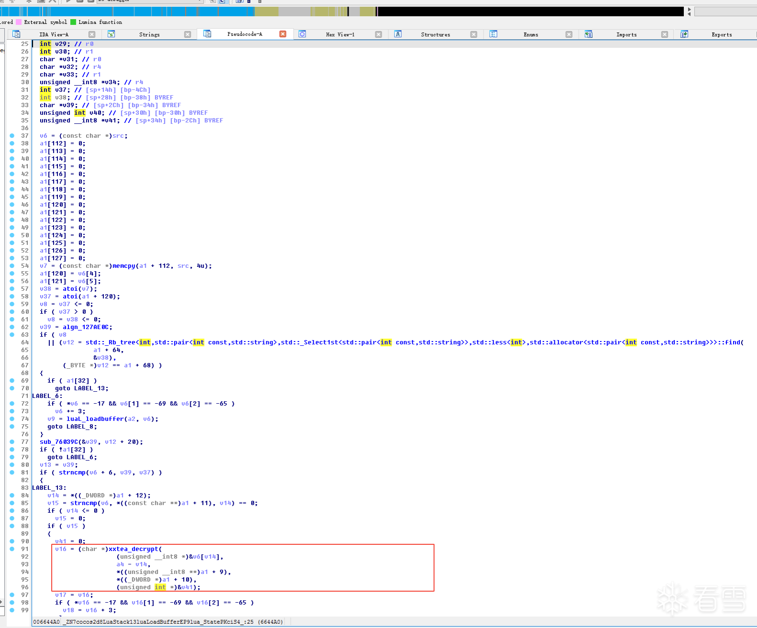The image size is (757, 628).
Task: Click 'Lumina function' legend label
Action: click(x=100, y=22)
